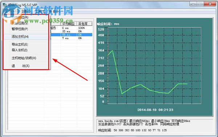The height and width of the screenshot is (137, 218).
Task: Select the host row with 0 ms response
Action: [71, 28]
